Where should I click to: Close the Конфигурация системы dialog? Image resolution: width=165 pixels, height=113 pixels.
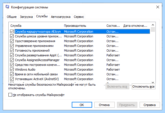point(157,7)
